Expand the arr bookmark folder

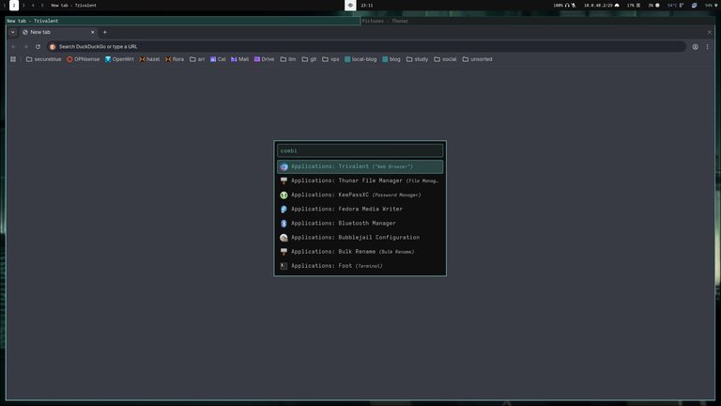pyautogui.click(x=197, y=59)
